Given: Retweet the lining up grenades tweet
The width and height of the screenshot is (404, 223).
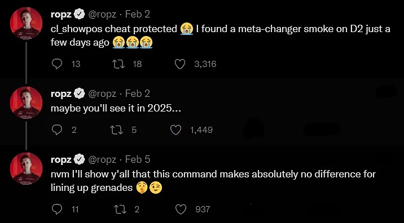Looking at the screenshot, I should click(x=121, y=209).
